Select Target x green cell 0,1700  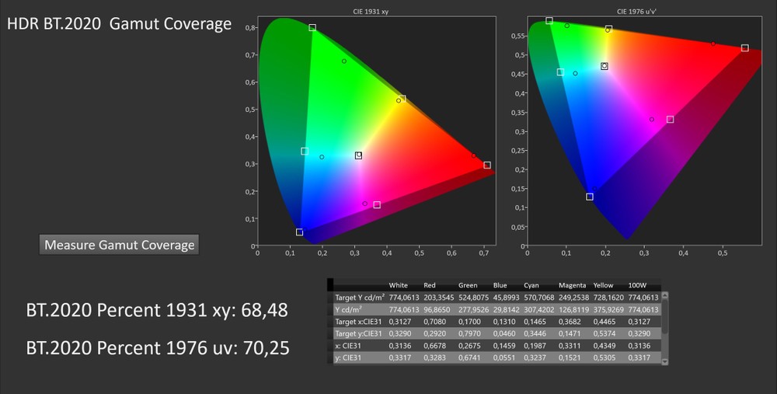pyautogui.click(x=469, y=322)
